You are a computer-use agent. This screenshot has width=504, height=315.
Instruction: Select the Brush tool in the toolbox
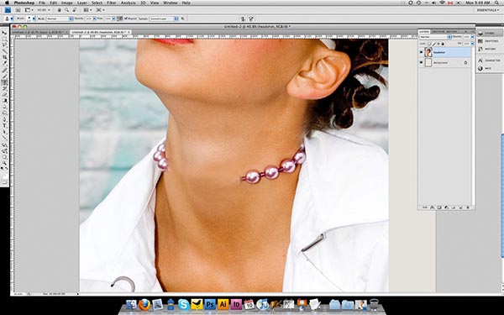coord(4,76)
